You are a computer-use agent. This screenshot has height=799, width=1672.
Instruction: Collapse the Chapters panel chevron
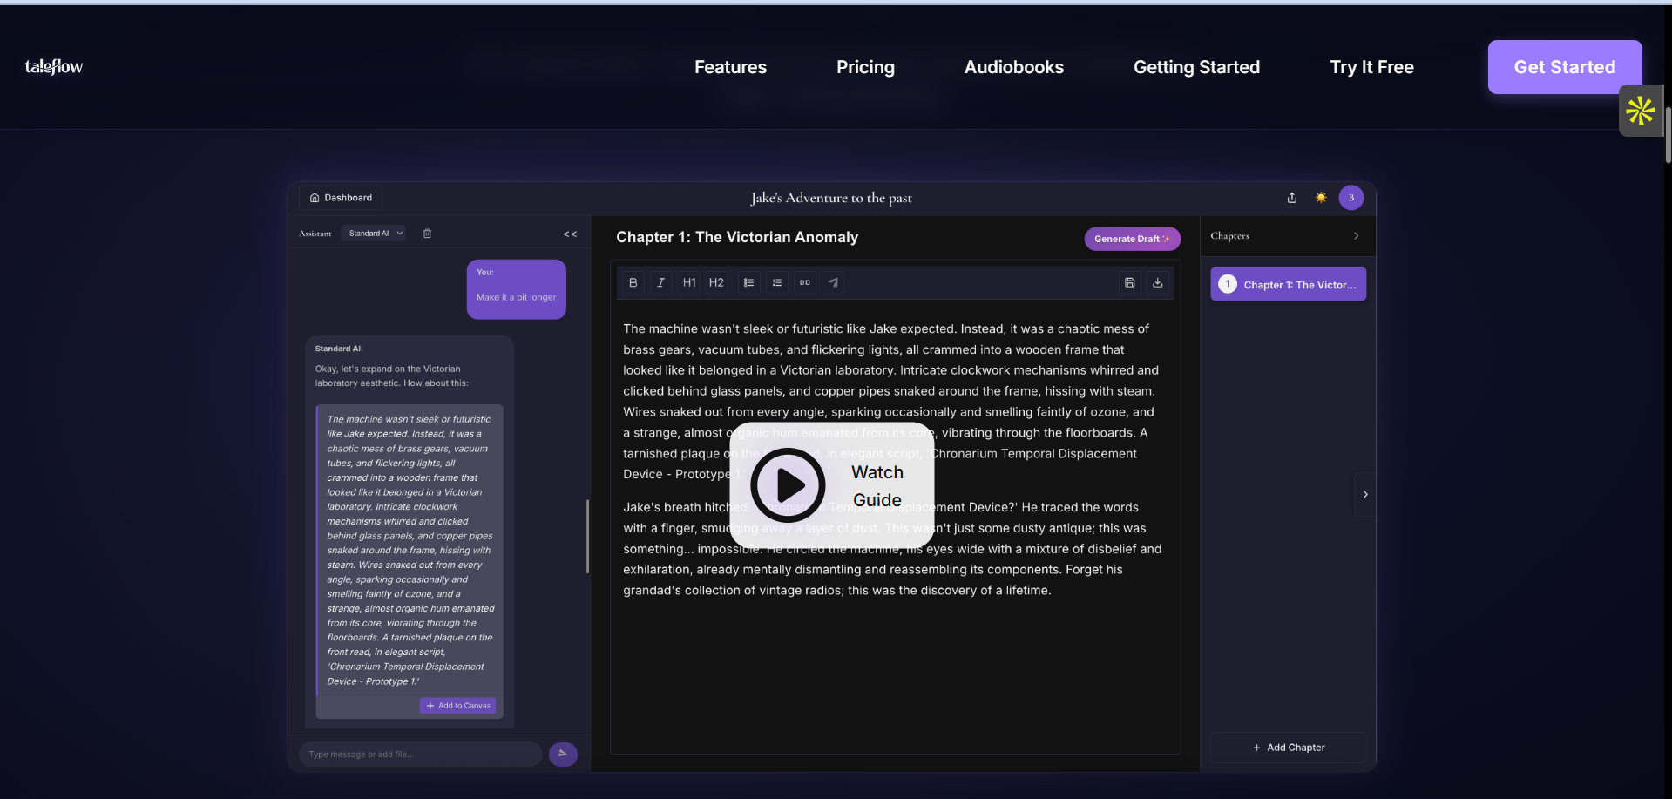point(1356,236)
